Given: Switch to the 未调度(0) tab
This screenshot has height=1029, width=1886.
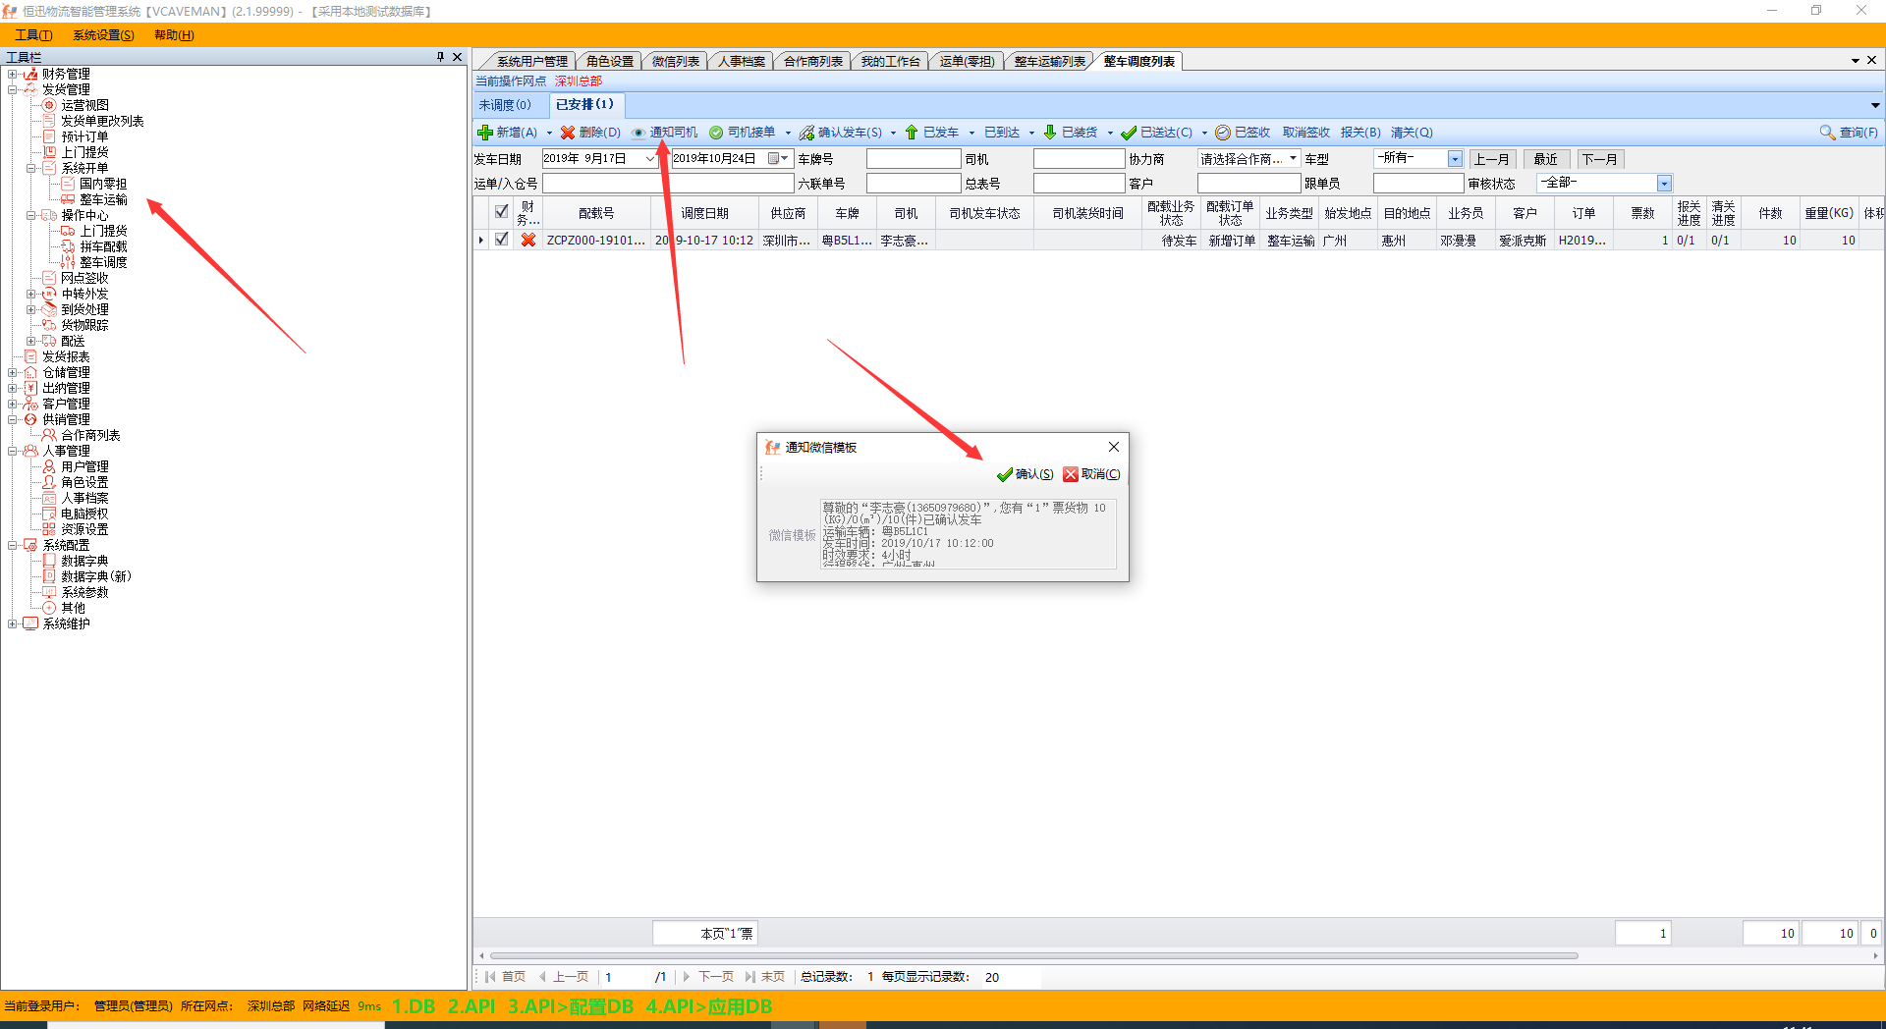Looking at the screenshot, I should point(505,105).
